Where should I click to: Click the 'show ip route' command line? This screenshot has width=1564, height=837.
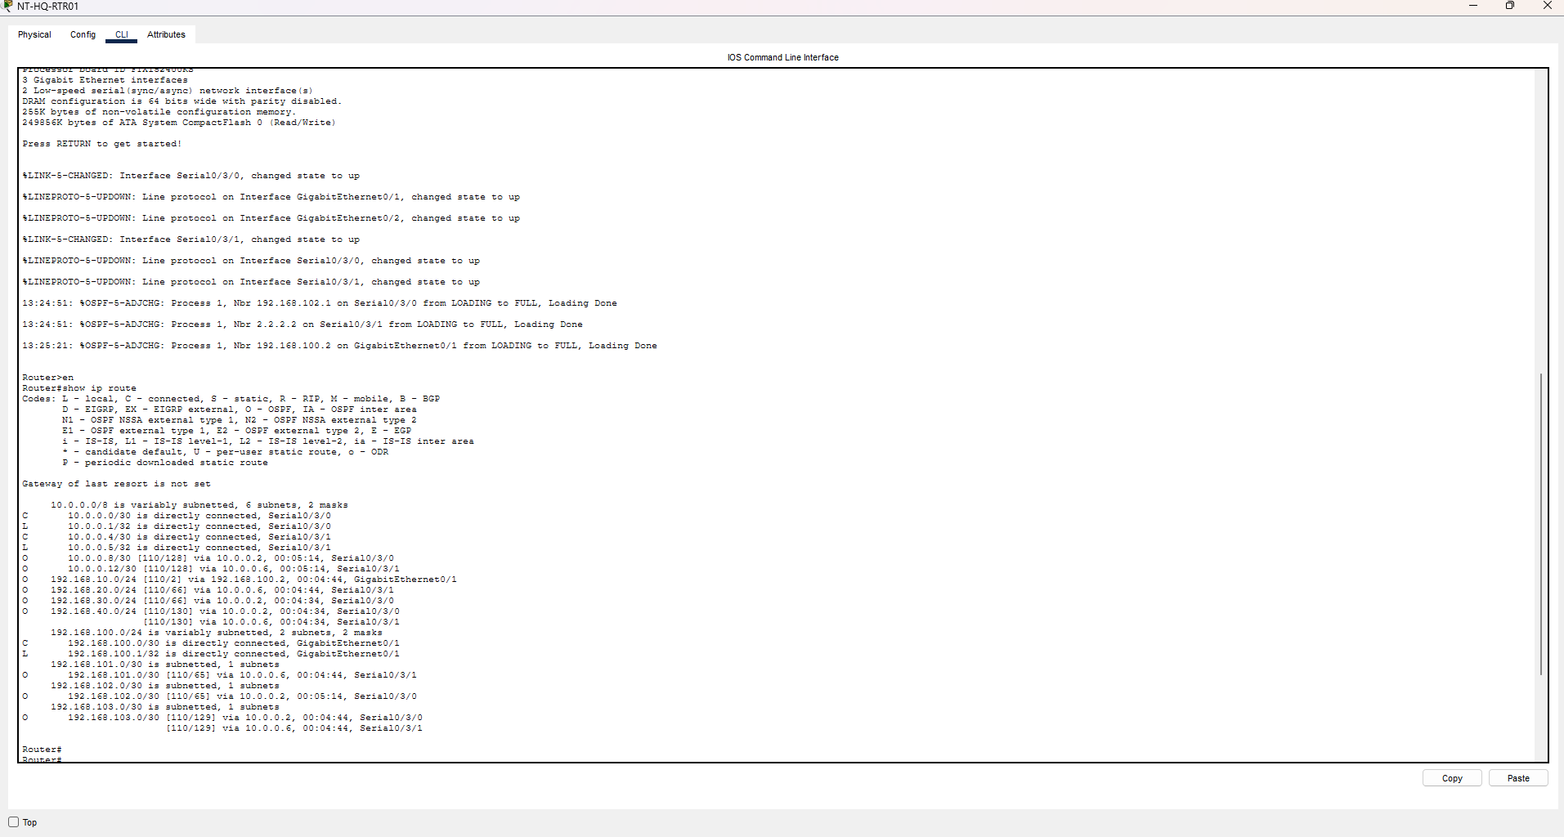79,388
